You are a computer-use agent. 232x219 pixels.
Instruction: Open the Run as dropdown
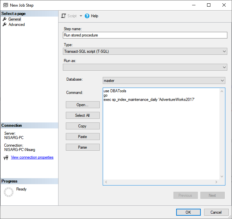145,67
